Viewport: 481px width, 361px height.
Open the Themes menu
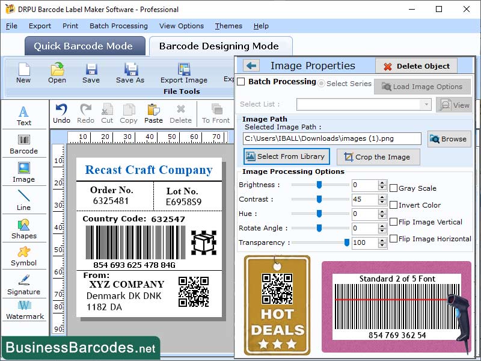(228, 26)
